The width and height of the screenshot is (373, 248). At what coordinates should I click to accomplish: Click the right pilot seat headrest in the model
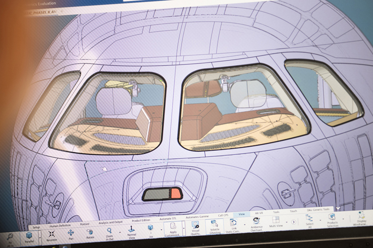[248, 94]
